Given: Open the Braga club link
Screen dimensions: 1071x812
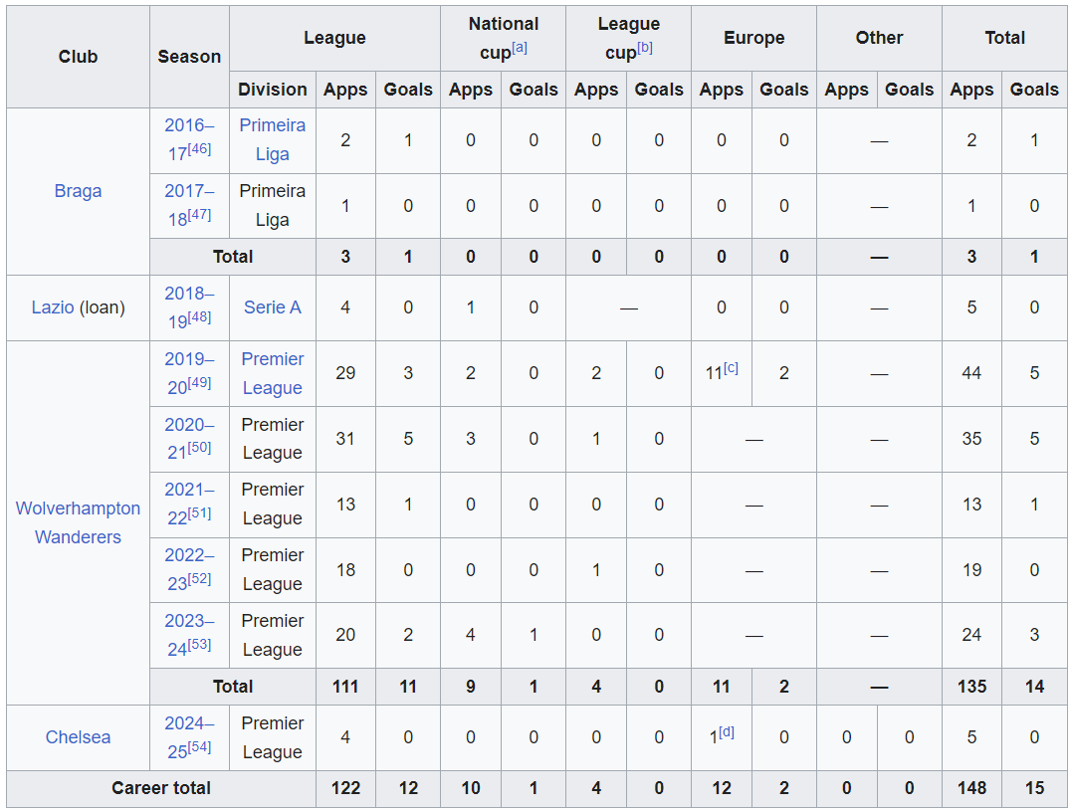Looking at the screenshot, I should [x=78, y=191].
